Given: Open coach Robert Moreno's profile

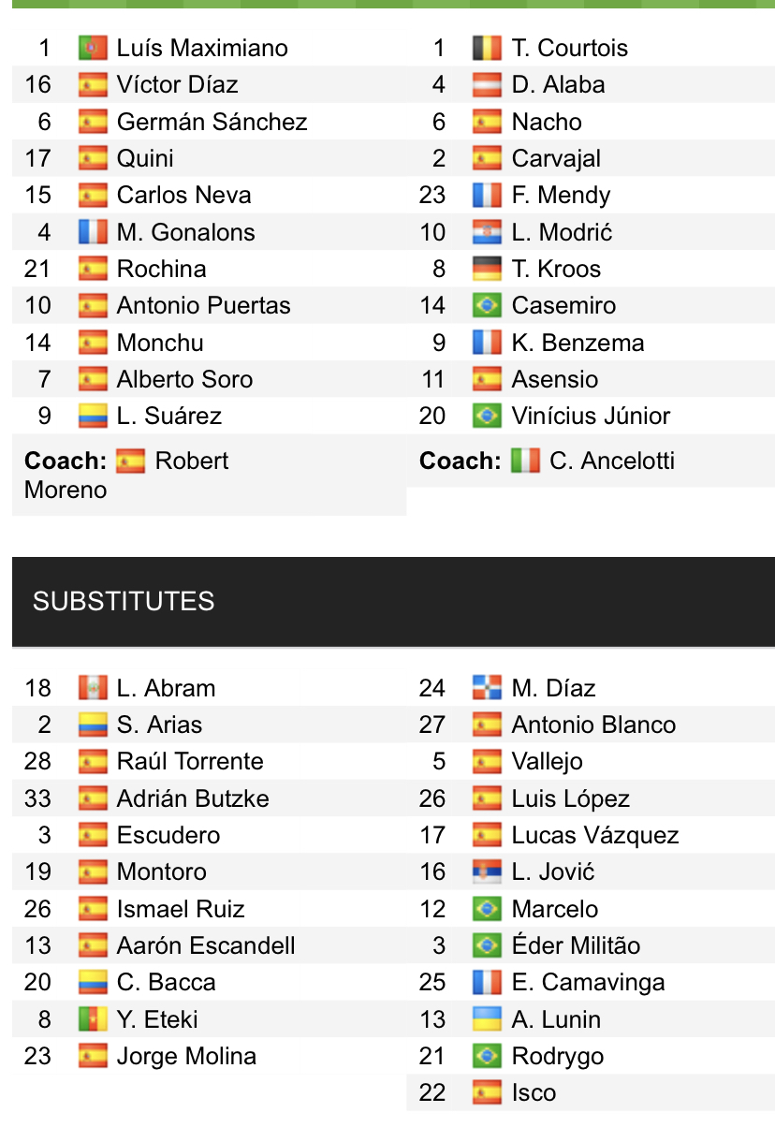Looking at the screenshot, I should pos(126,475).
